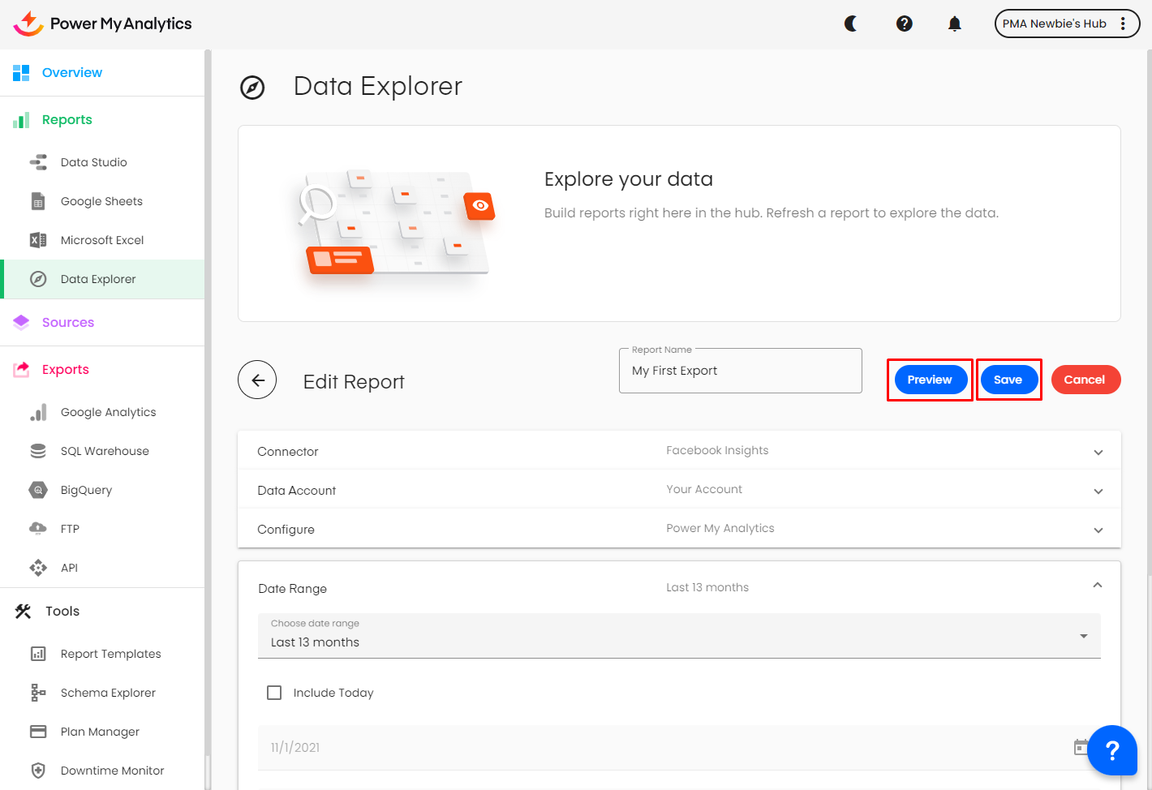Open help question mark icon in header
Image resolution: width=1152 pixels, height=790 pixels.
click(x=904, y=24)
